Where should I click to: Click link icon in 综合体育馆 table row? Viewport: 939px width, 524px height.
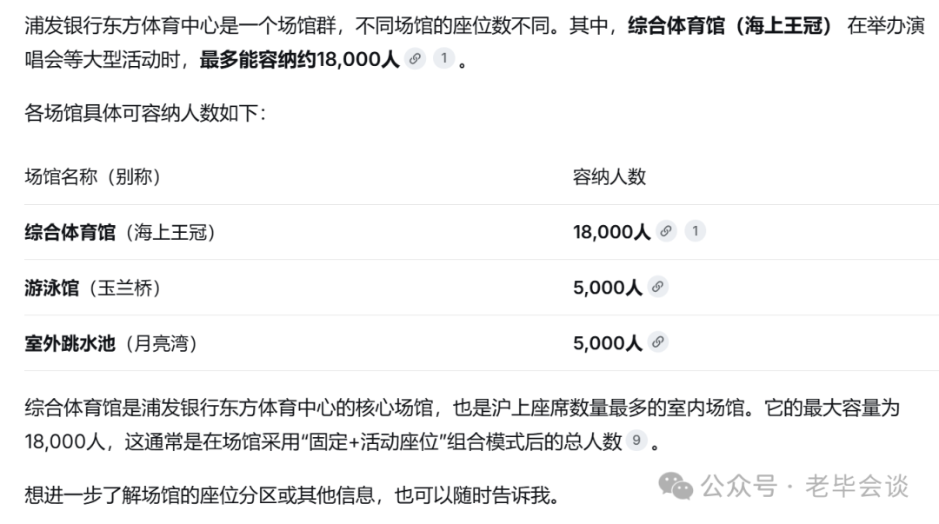tap(666, 231)
